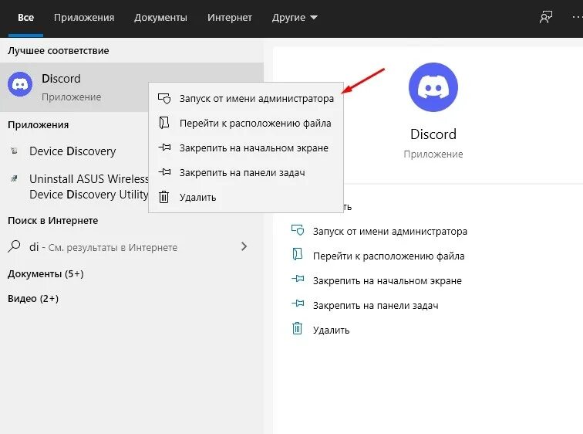Click the Поиск в Интернете heading

coord(52,220)
